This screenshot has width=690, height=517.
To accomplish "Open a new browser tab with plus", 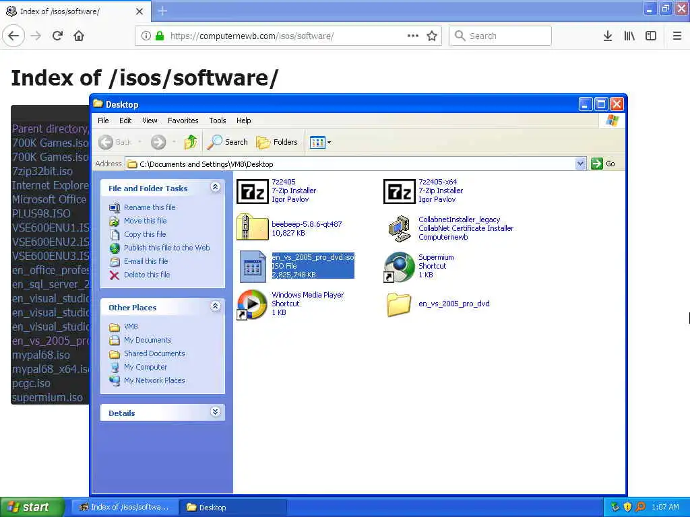I will tap(162, 11).
